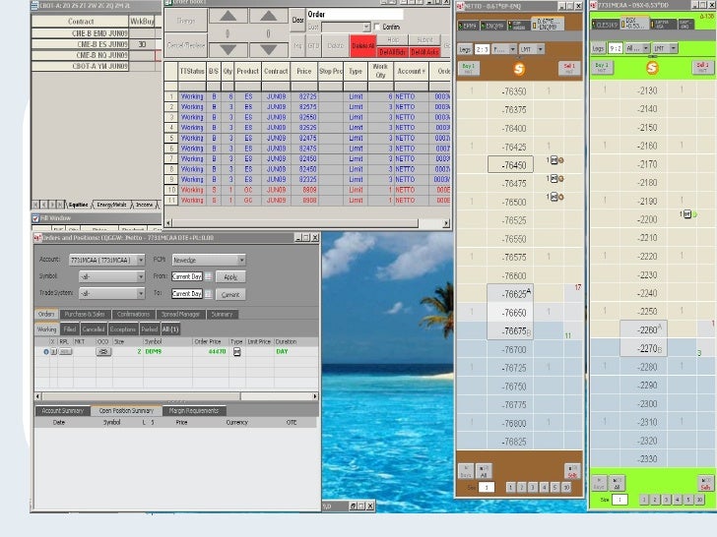717x537 pixels.
Task: Open the Account dropdown 7731MCAA
Action: click(x=142, y=261)
